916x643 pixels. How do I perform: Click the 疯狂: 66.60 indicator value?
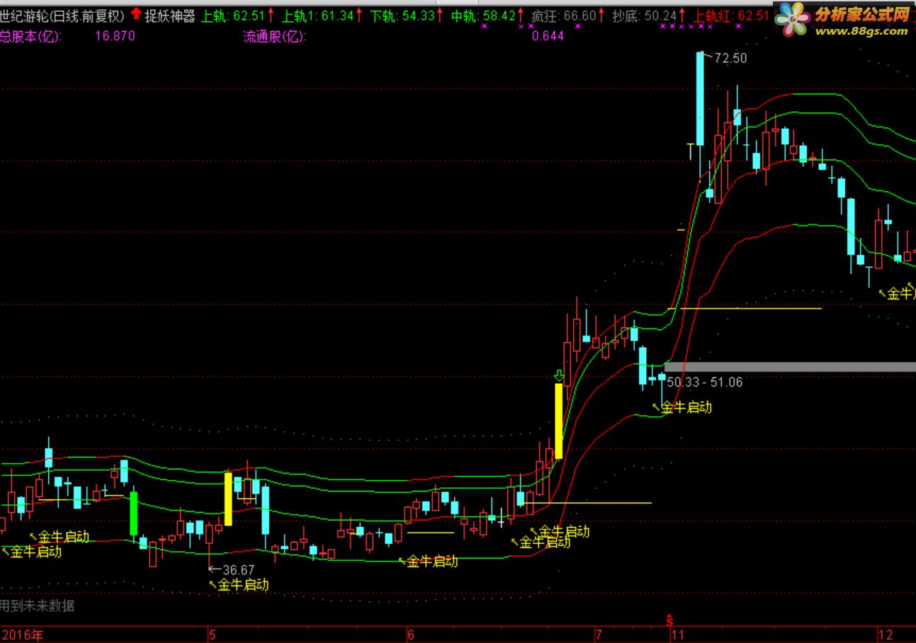(x=564, y=16)
